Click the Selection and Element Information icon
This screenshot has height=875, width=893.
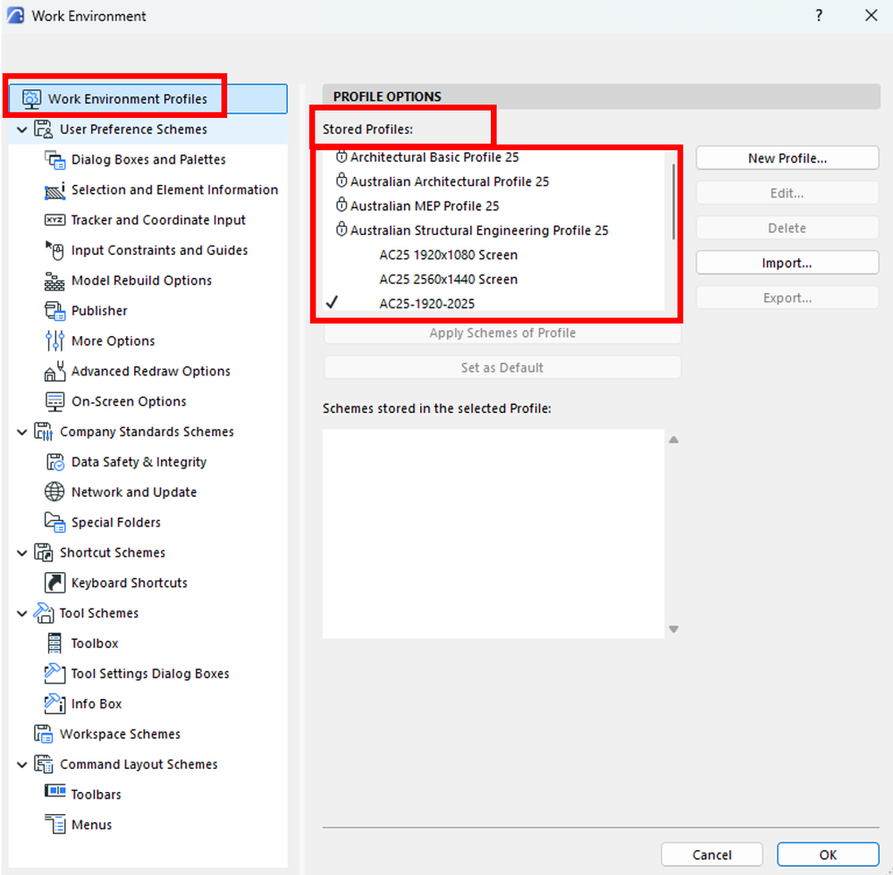[x=55, y=190]
